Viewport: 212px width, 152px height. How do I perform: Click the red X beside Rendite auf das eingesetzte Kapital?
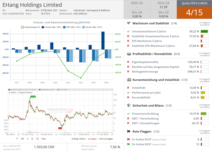coord(128,67)
